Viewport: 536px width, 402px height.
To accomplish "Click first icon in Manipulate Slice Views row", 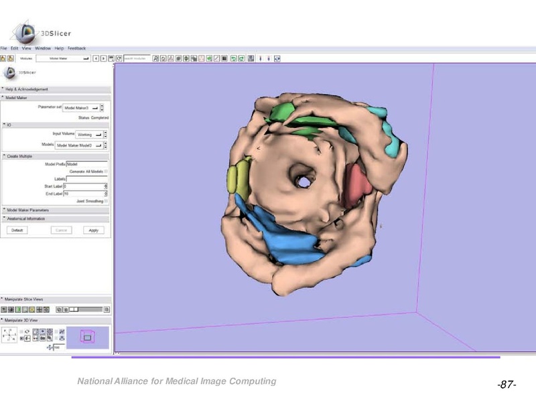I will coord(3,310).
